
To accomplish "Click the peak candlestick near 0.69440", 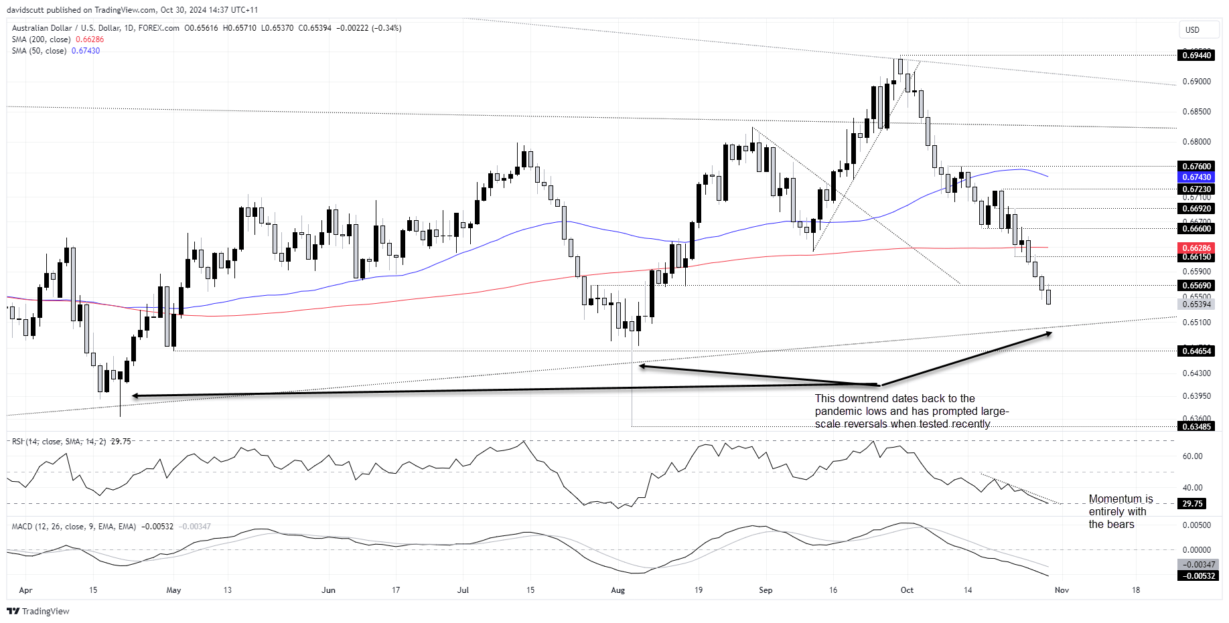I will point(900,66).
